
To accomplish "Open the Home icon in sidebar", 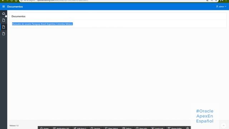I will point(4,14).
